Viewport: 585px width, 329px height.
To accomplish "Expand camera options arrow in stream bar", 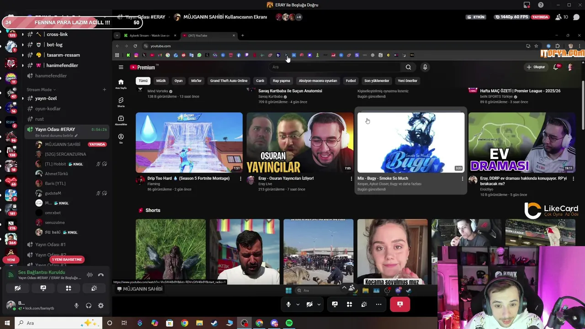I will [x=319, y=304].
